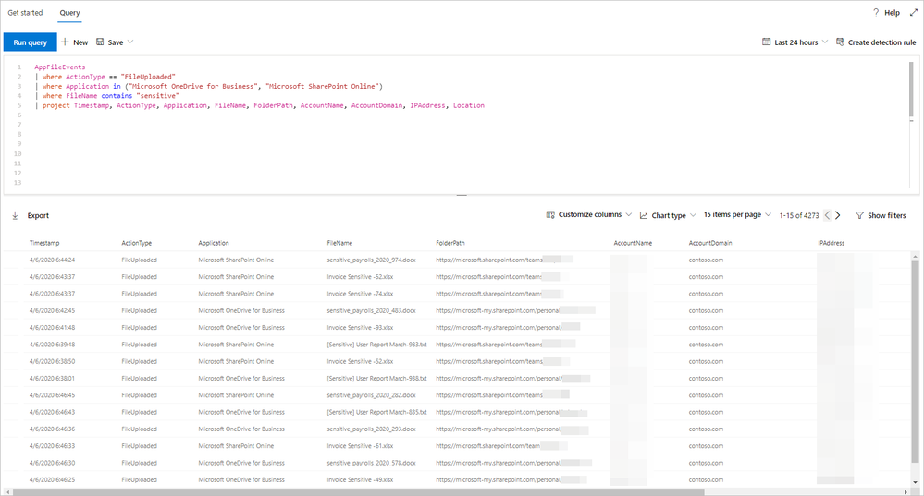This screenshot has height=496, width=924.
Task: Select row with sensitive_payrolls_2020_974.docx
Action: click(x=457, y=260)
